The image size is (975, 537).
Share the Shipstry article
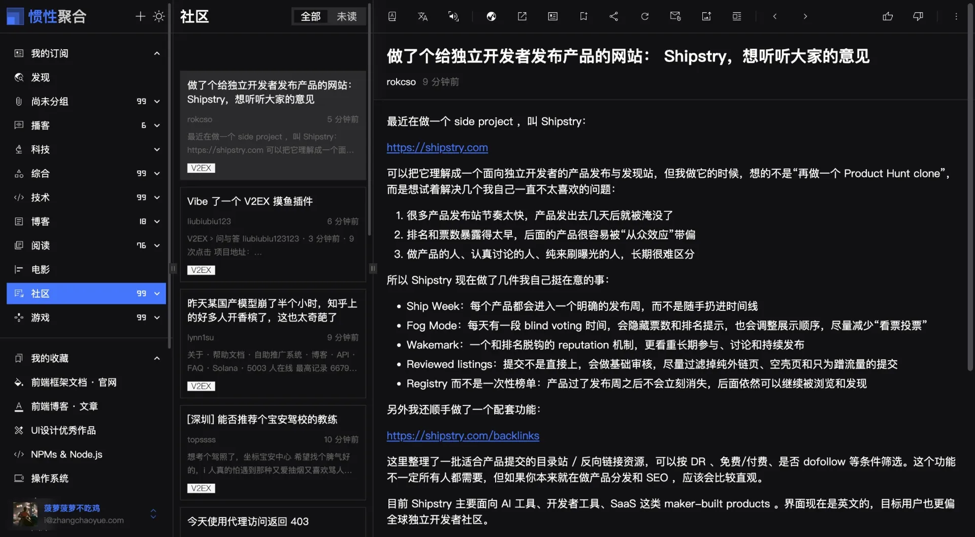(614, 16)
